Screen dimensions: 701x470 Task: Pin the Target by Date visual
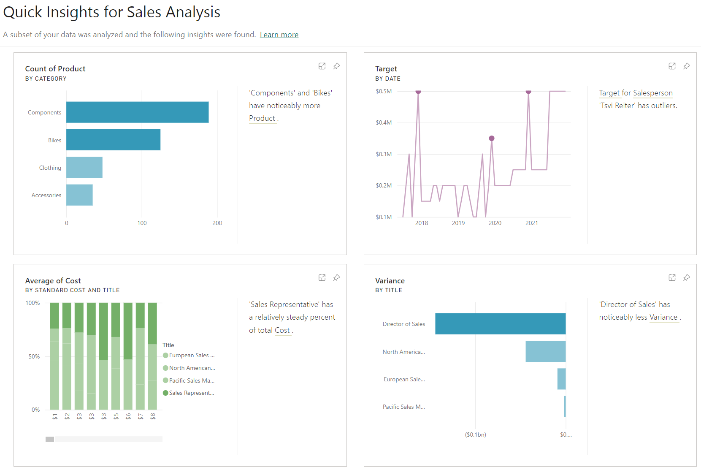click(x=687, y=66)
